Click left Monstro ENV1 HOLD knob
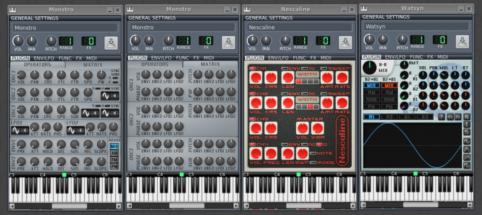This screenshot has height=215, width=482. [x=48, y=145]
